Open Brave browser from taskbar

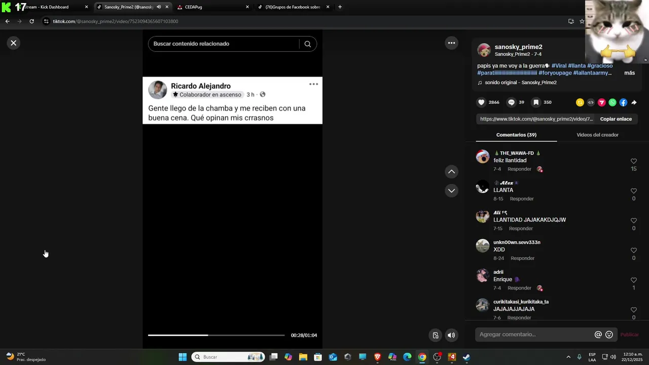point(377,357)
